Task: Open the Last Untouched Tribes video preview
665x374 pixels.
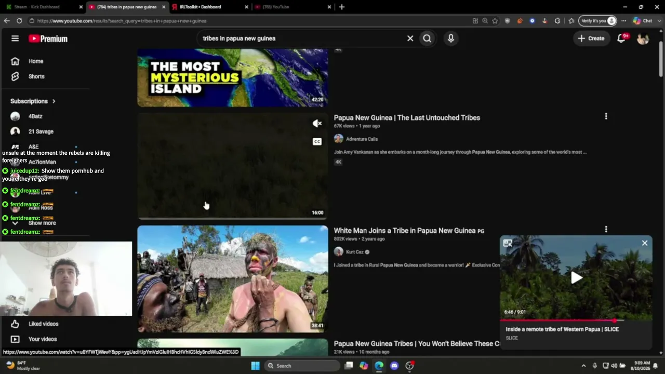Action: 233,166
